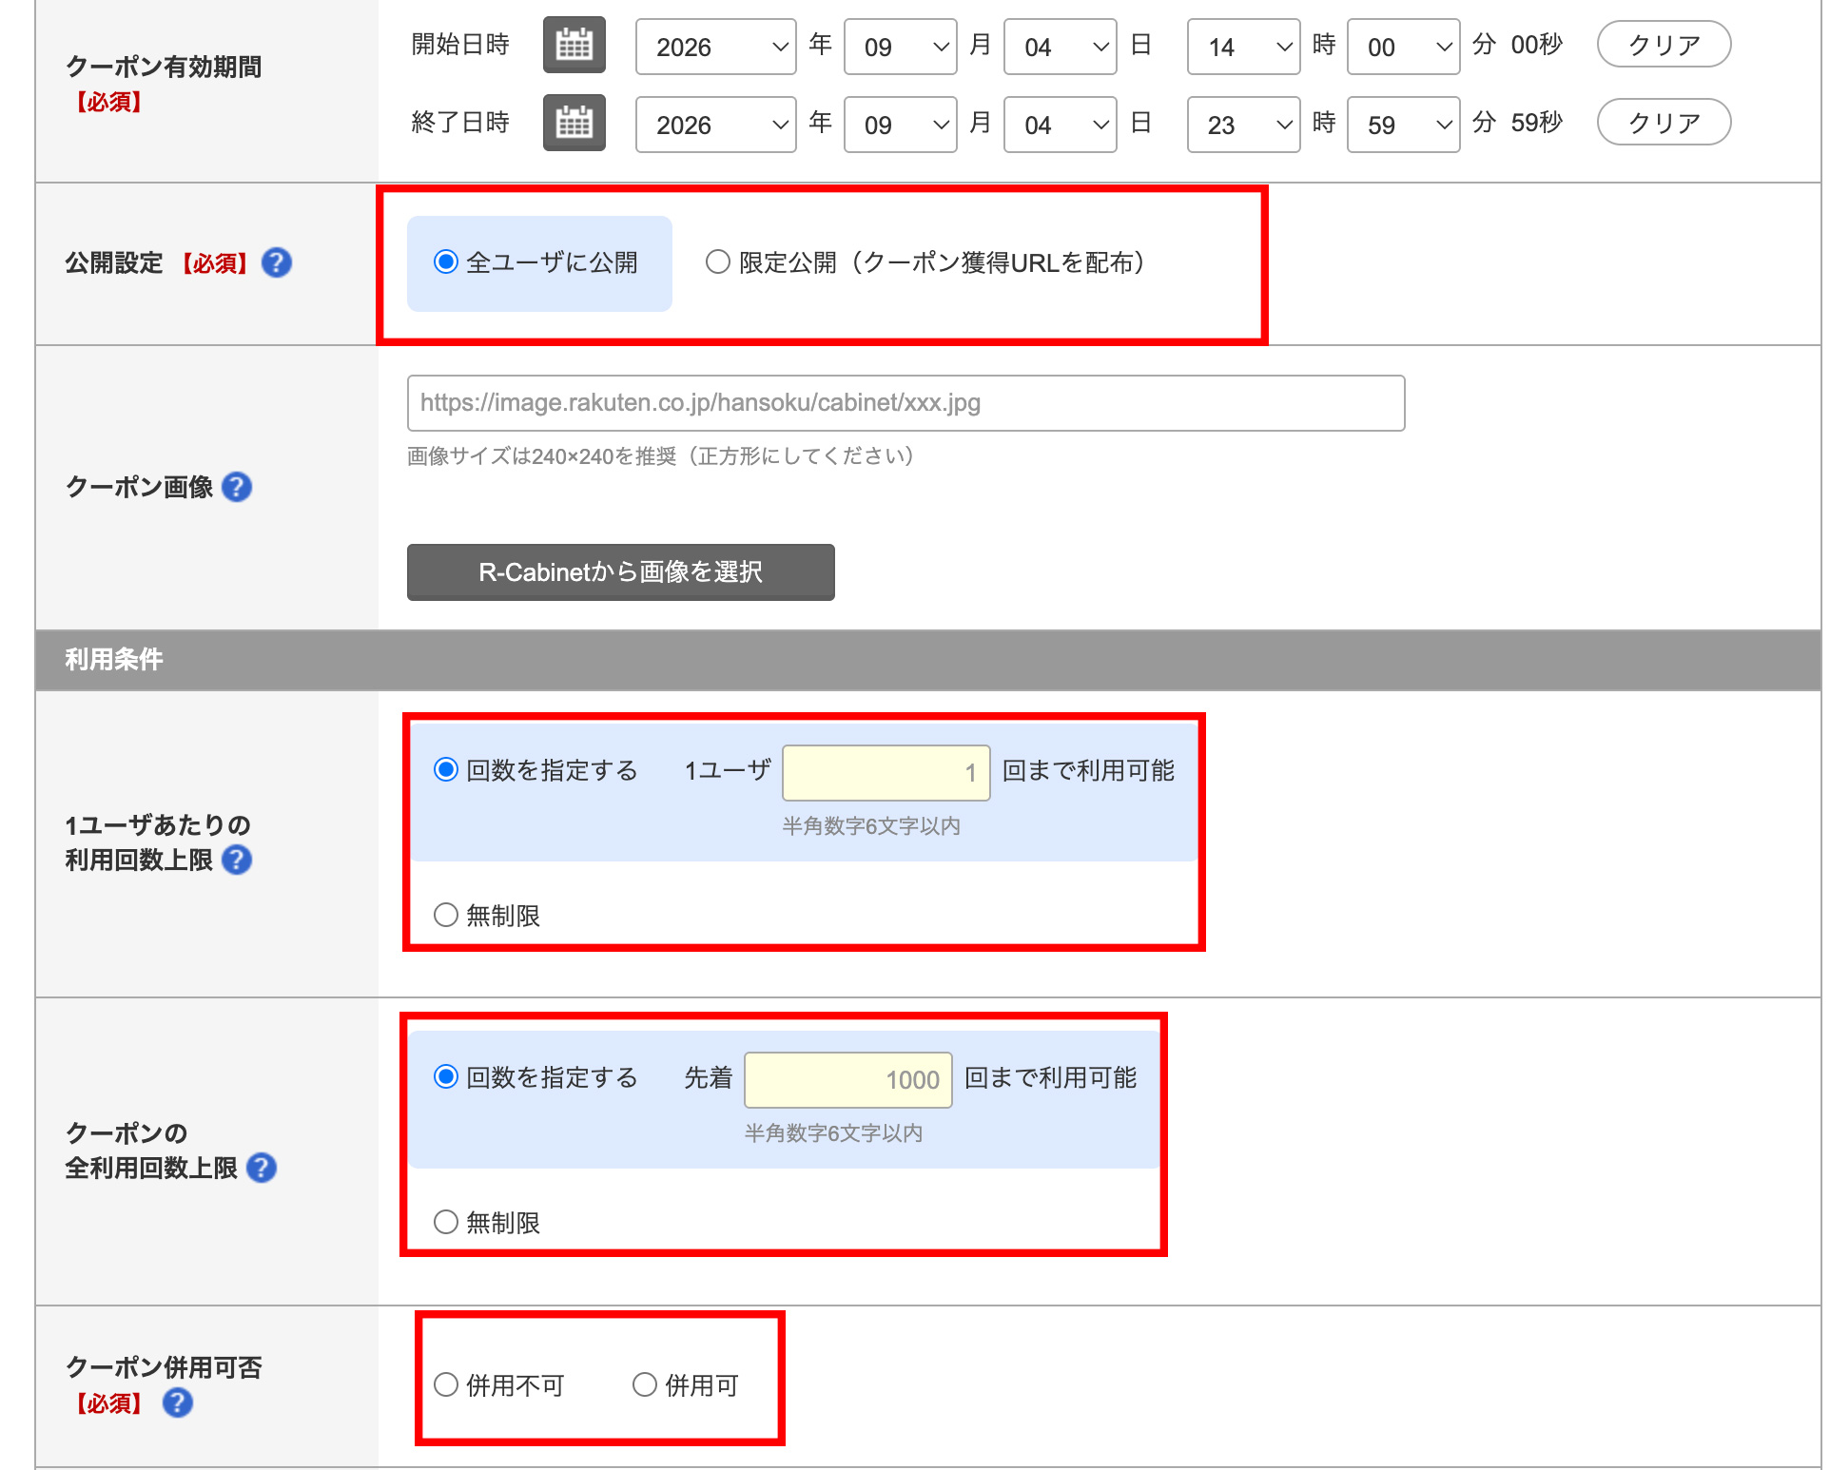Viewport: 1830px width, 1470px height.
Task: Choose 無制限 for total coupon usage limit
Action: [x=446, y=1222]
